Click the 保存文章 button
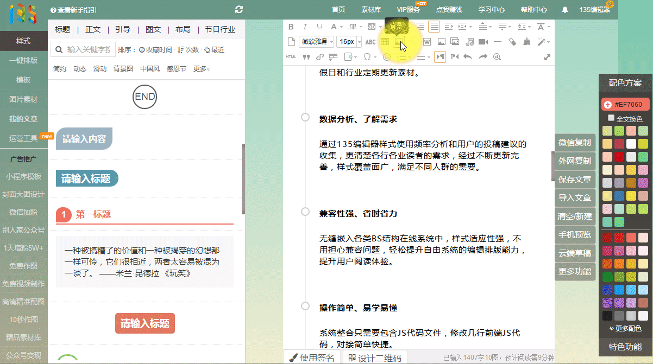This screenshot has height=364, width=653. click(x=574, y=180)
